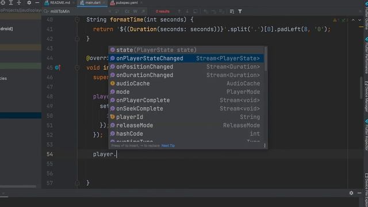Click the yellow warning stripe marker
Viewport: 368px width, 207px height.
361,27
